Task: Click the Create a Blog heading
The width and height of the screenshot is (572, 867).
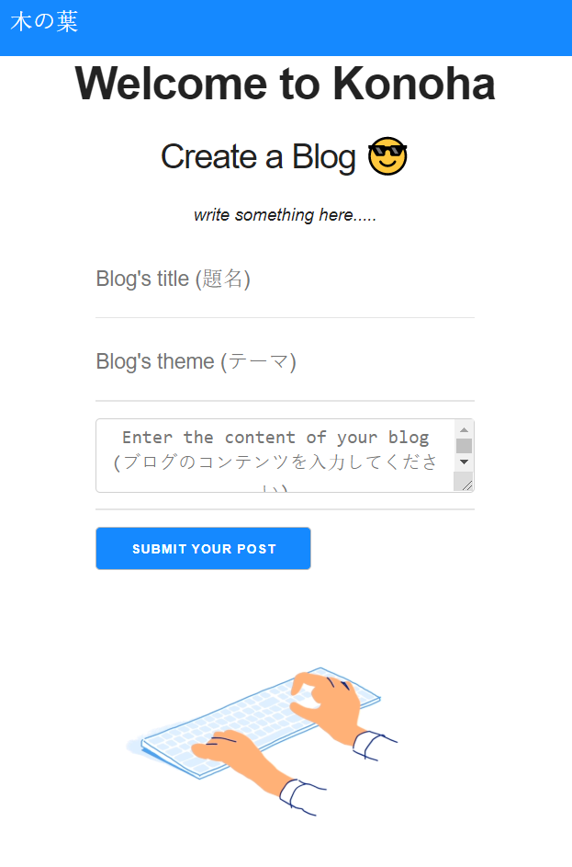Action: 258,156
